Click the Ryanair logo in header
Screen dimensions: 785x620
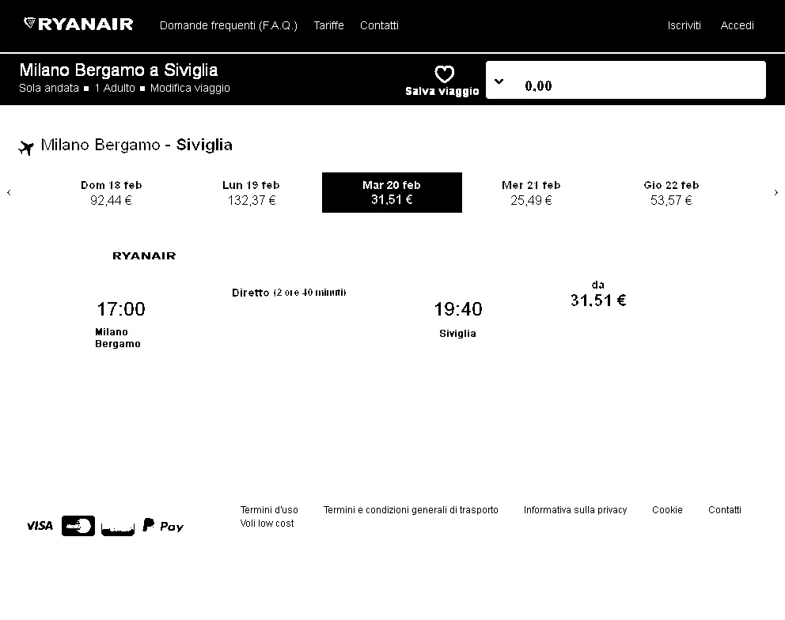(78, 24)
